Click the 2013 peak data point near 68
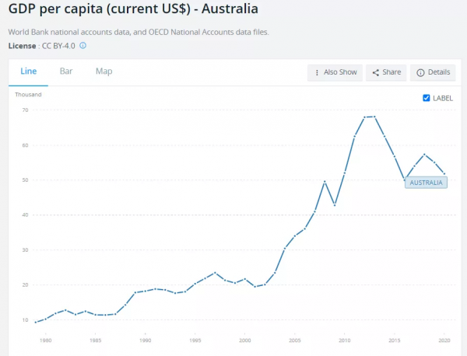 click(x=375, y=117)
